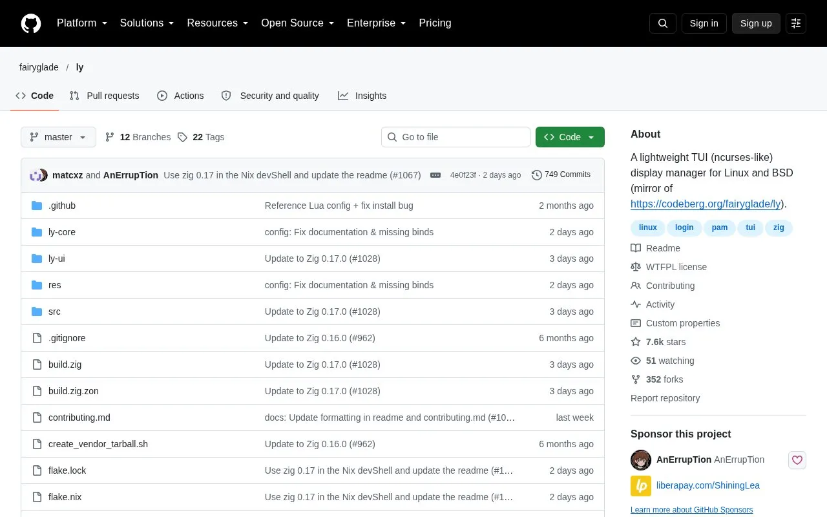This screenshot has height=517, width=827.
Task: Expand the Solutions menu
Action: click(x=147, y=23)
